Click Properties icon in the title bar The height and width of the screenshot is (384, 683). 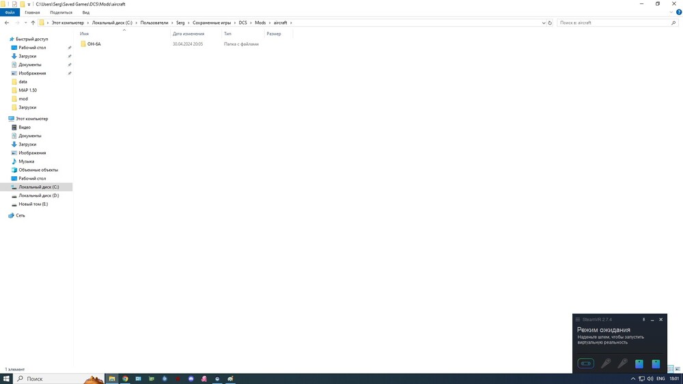click(14, 4)
